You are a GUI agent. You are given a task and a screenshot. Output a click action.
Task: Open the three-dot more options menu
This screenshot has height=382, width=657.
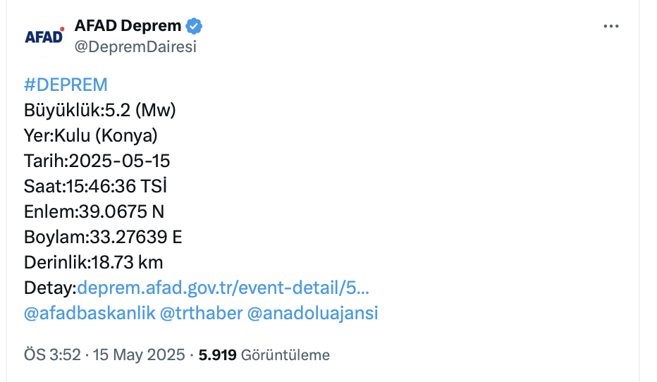[611, 26]
